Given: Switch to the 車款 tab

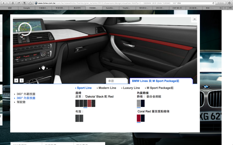Looking at the screenshot, I should pyautogui.click(x=116, y=81).
